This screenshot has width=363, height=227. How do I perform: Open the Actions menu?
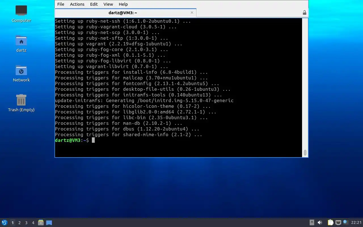pos(77,4)
